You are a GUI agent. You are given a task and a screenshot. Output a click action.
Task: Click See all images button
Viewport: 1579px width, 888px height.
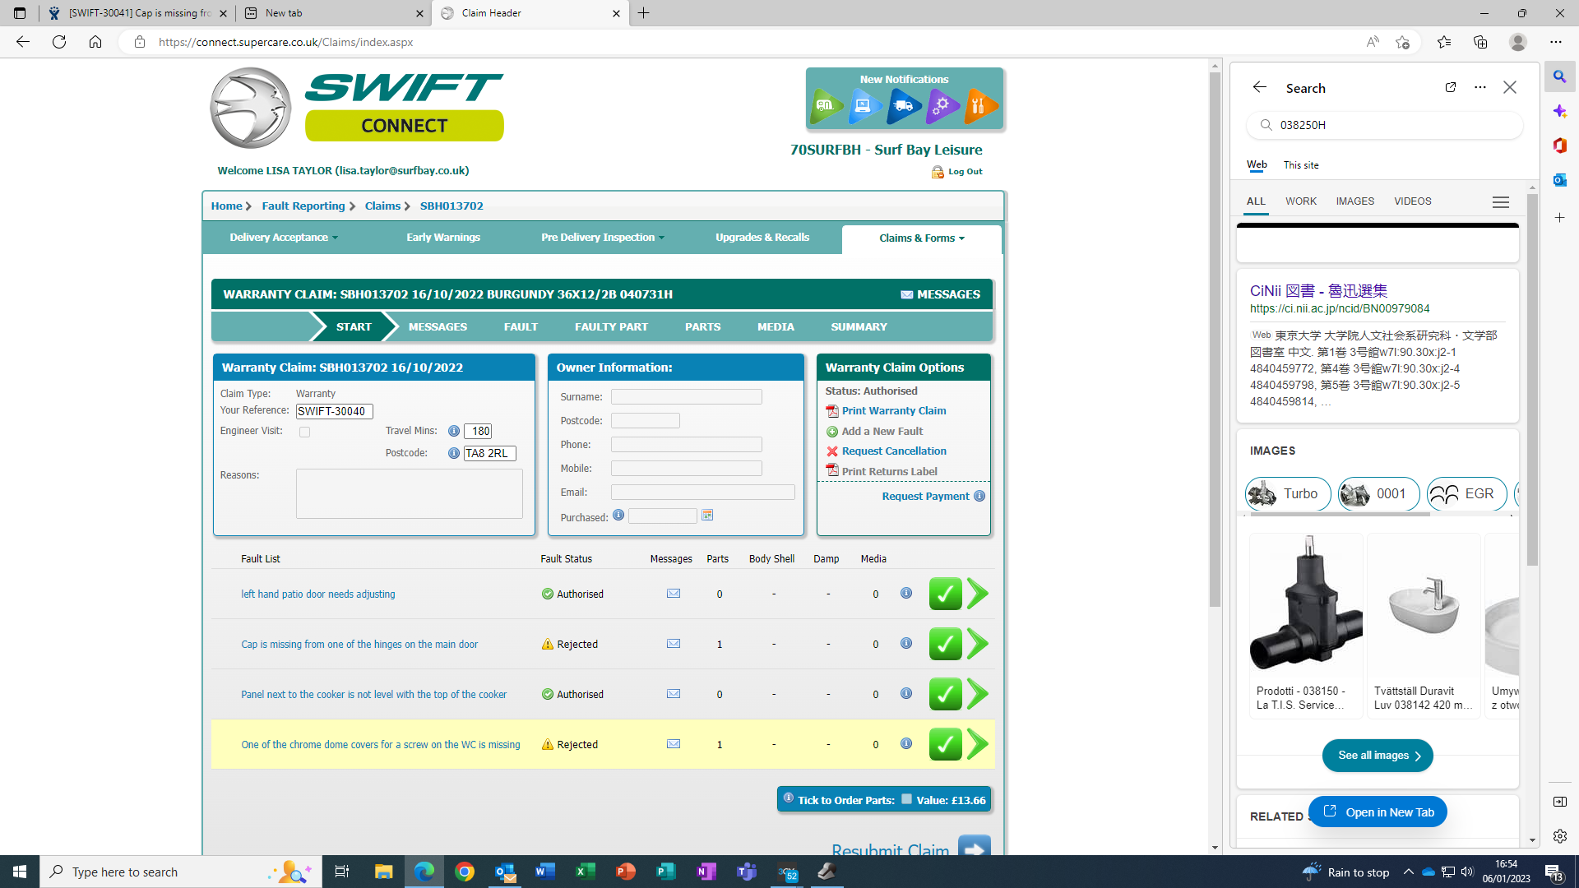coord(1378,756)
